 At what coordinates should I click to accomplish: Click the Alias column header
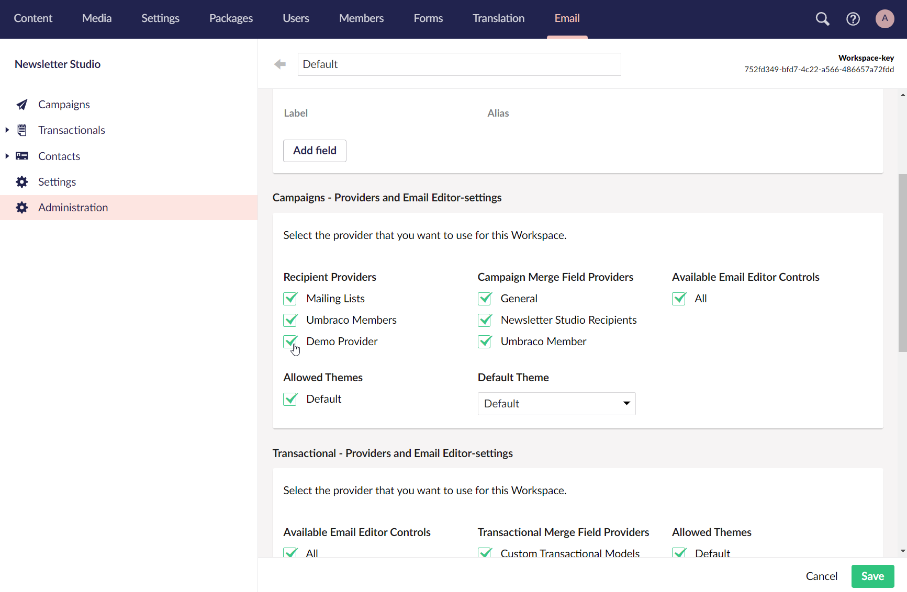point(498,113)
